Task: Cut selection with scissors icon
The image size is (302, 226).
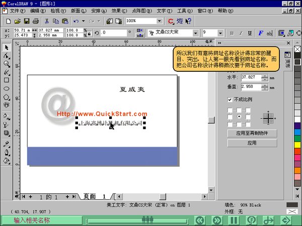Action: pos(47,21)
